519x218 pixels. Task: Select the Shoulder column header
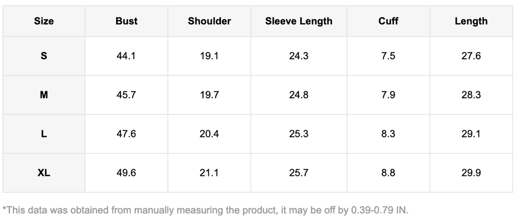[209, 21]
